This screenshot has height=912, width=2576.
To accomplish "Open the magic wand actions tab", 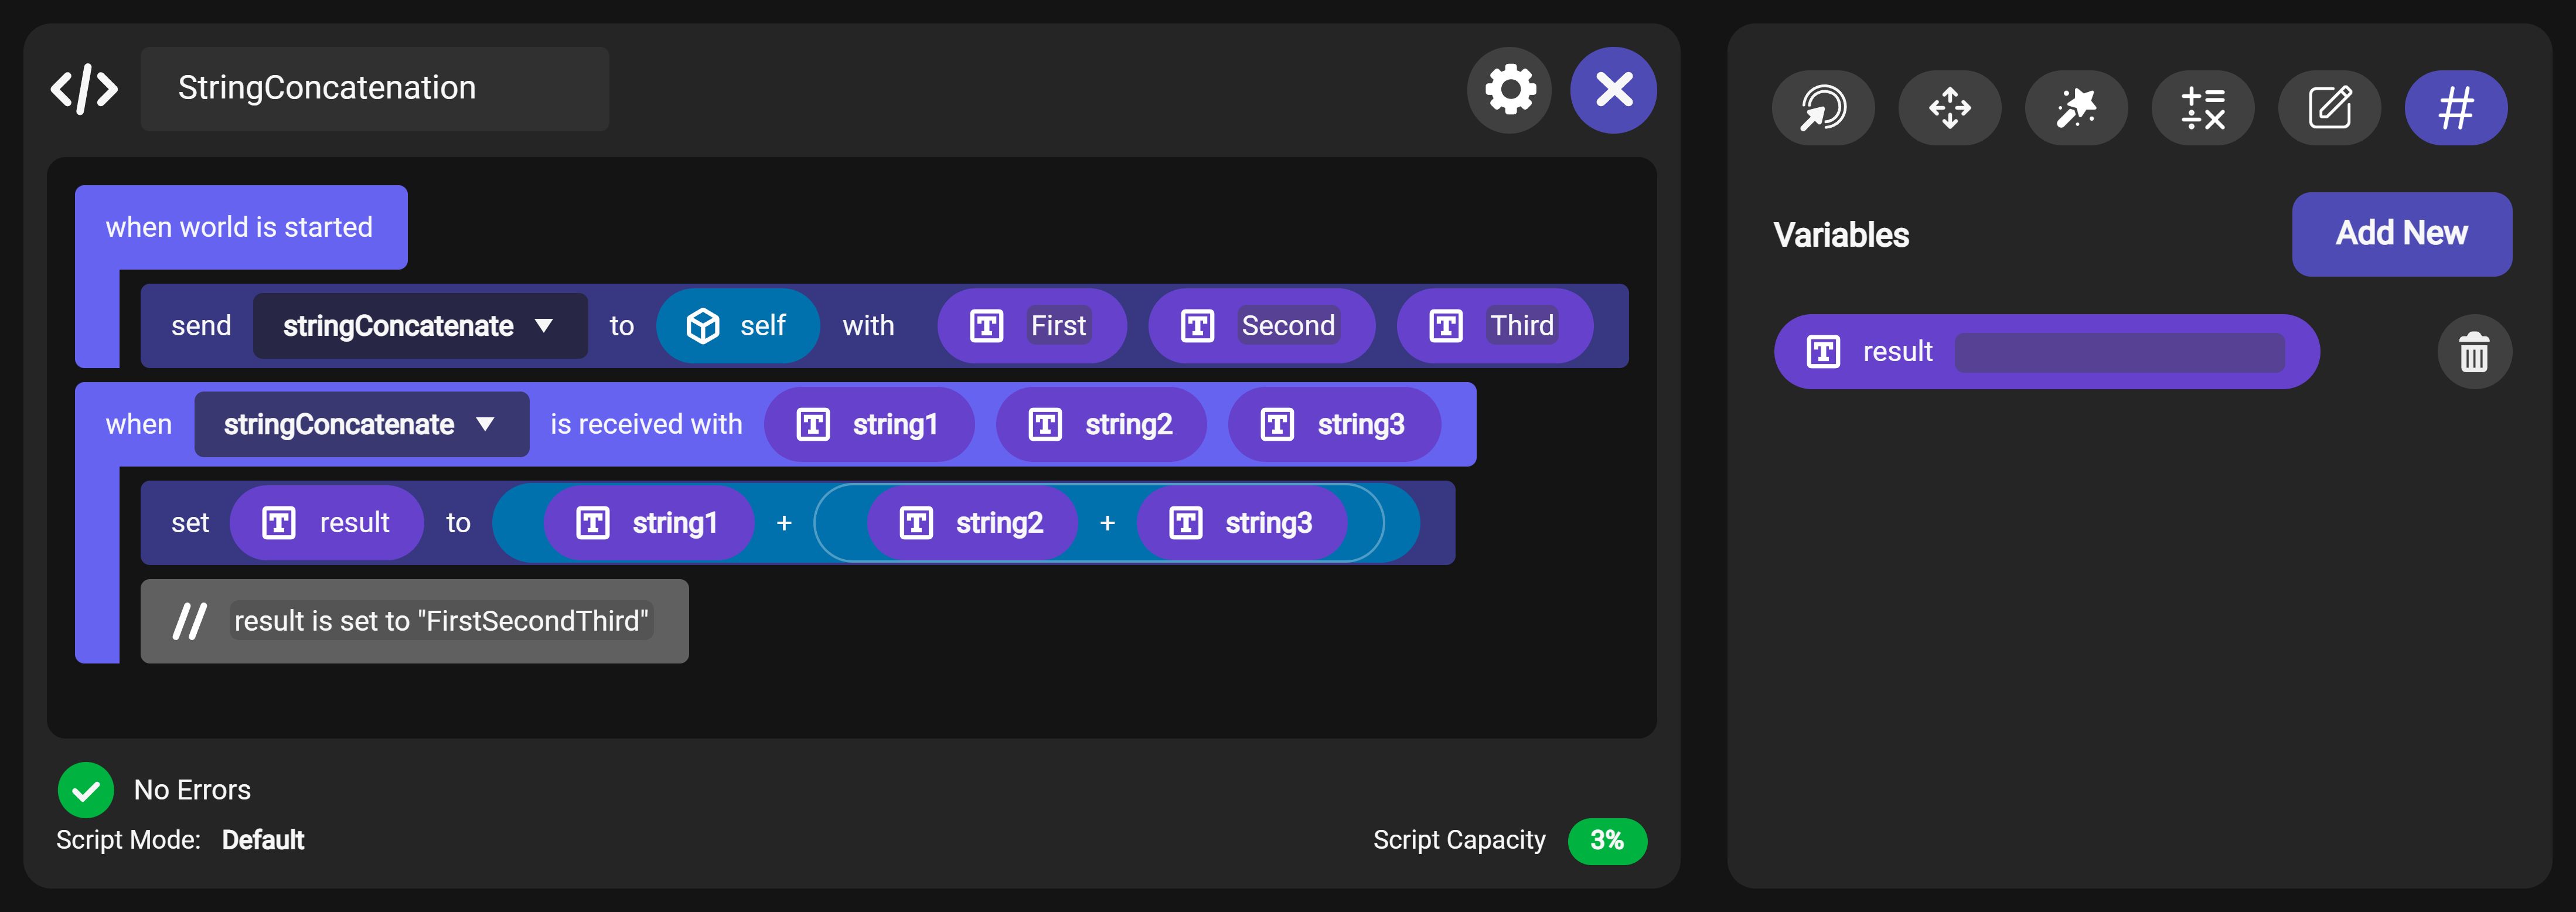I will [x=2076, y=108].
